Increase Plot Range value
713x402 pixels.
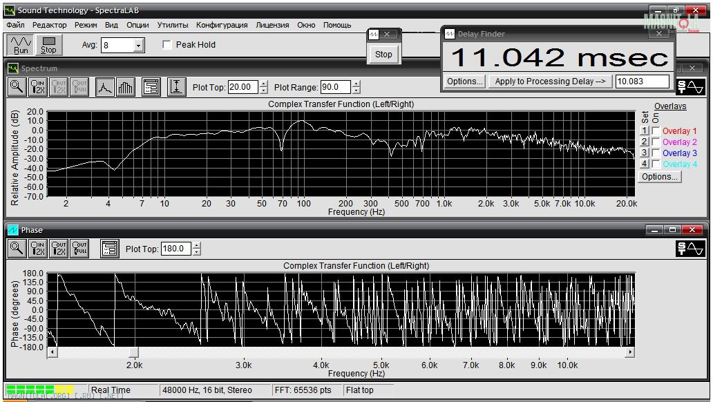tap(356, 84)
